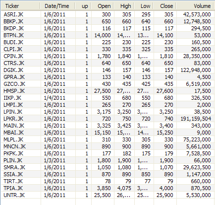215x205 pixels.
Task: Click volume 4,500 for GPRA.JK
Action: pyautogui.click(x=204, y=77)
